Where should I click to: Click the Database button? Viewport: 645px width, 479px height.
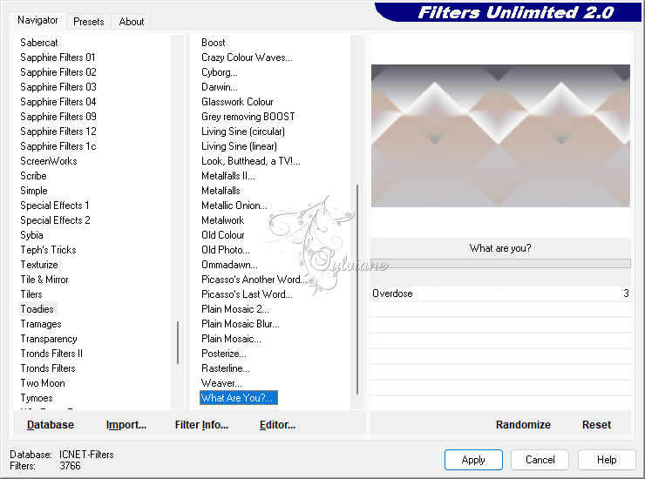[x=51, y=425]
